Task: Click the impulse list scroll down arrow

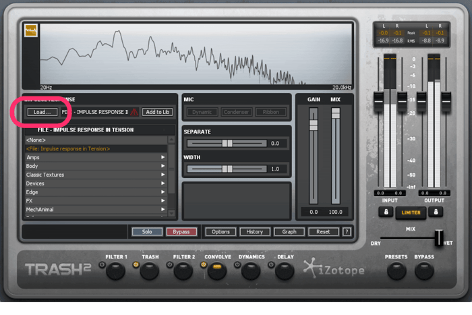Action: (171, 213)
